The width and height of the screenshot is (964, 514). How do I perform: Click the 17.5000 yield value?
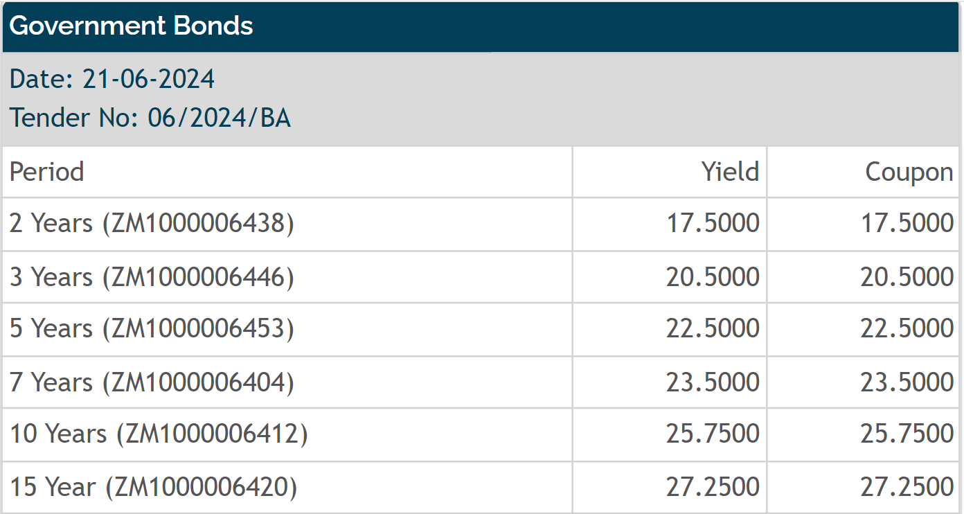click(x=713, y=224)
